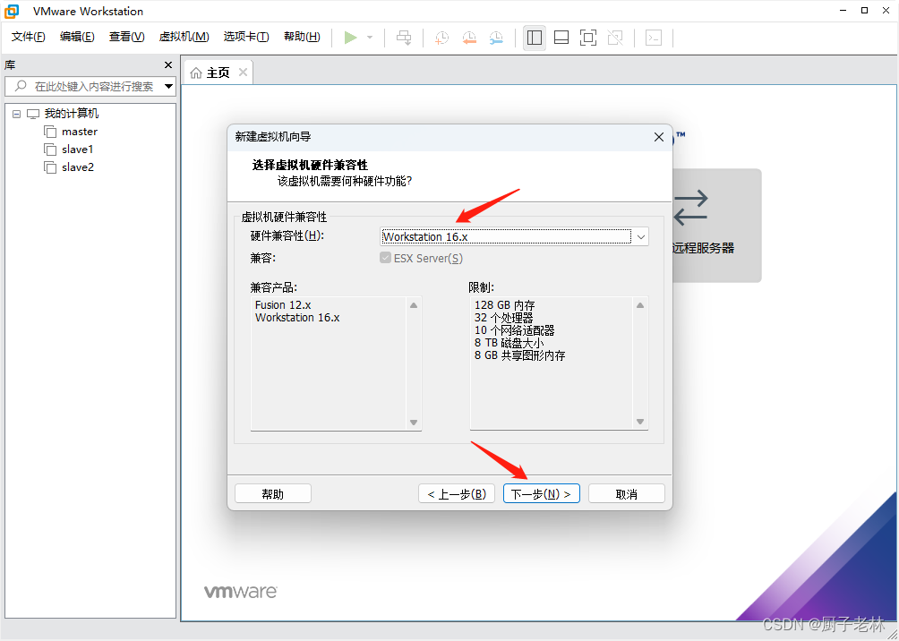
Task: Open the power options arrow beside play
Action: click(x=370, y=38)
